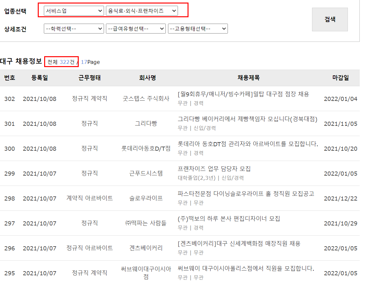Select row number 302
Screen dimensions: 369x282
pyautogui.click(x=10, y=99)
